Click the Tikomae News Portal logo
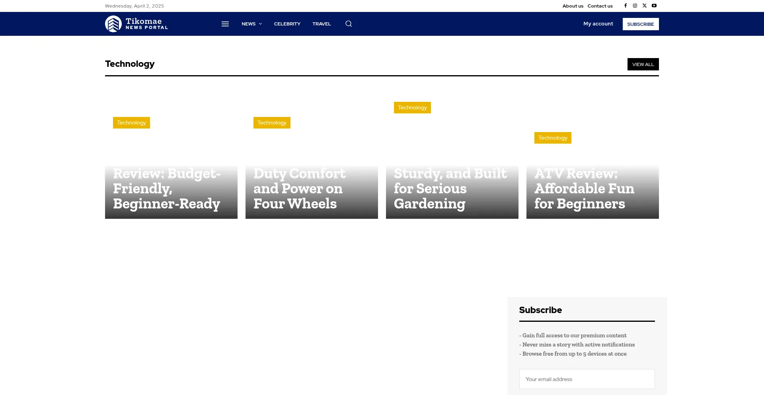 [136, 24]
